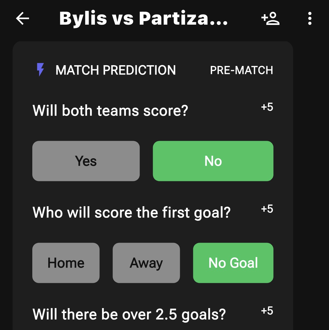This screenshot has width=329, height=330.
Task: Open the three-dot overflow menu
Action: (x=309, y=19)
